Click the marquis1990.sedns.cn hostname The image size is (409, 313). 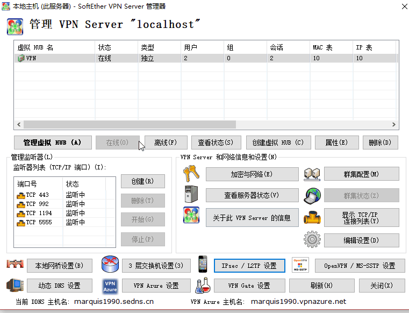114,302
